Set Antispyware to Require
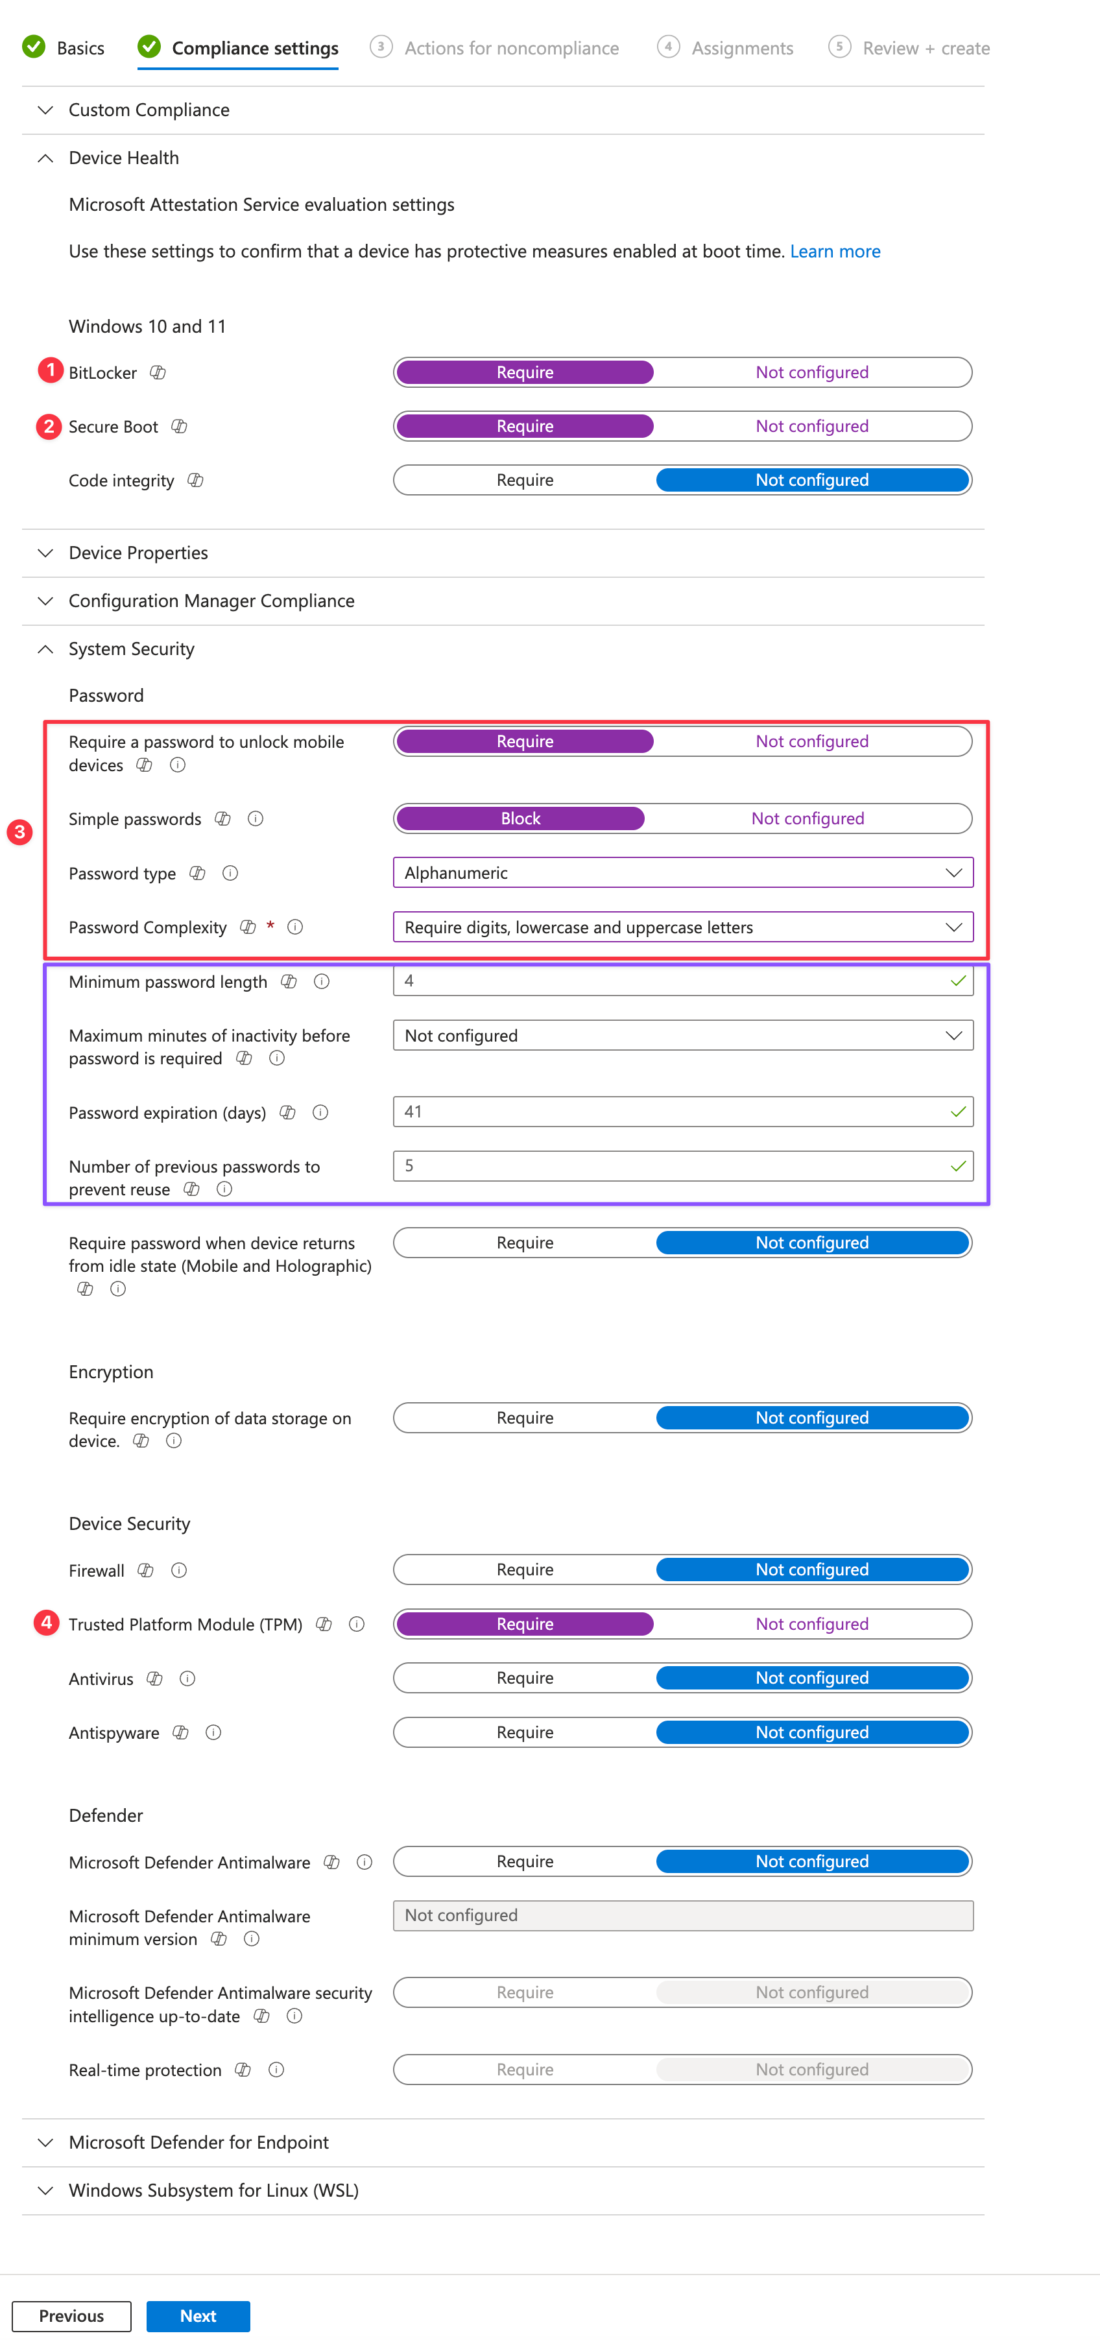Image resolution: width=1100 pixels, height=2340 pixels. 525,1732
